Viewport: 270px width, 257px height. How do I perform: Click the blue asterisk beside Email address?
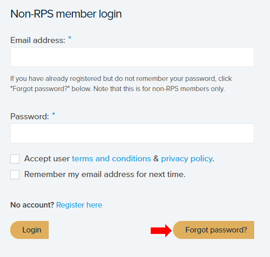(x=70, y=38)
